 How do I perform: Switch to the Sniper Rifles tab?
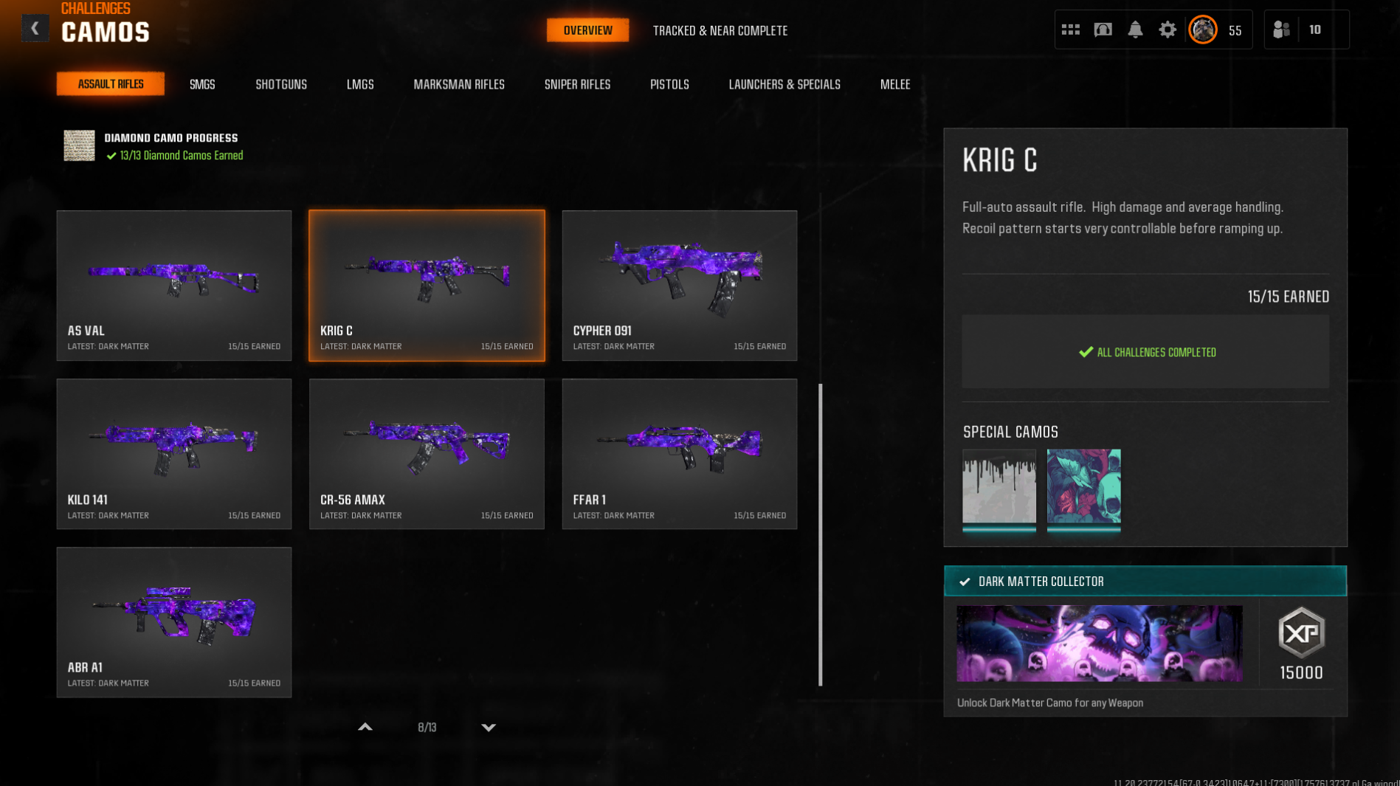[577, 84]
